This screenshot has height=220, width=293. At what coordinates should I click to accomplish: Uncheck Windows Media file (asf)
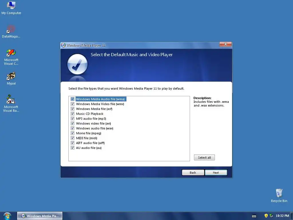pyautogui.click(x=72, y=109)
